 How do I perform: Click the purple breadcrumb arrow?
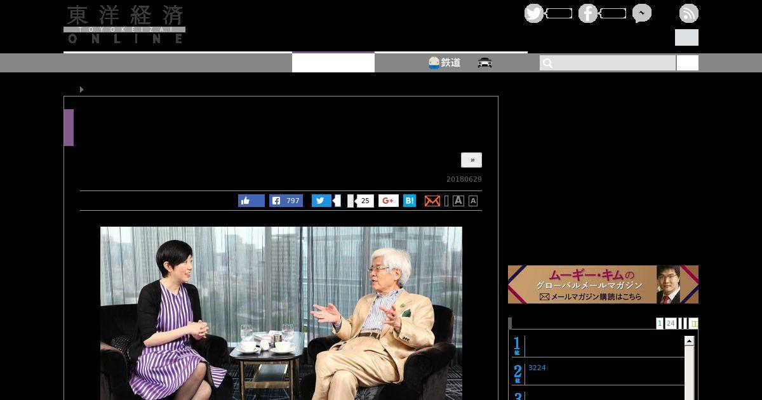coord(81,90)
